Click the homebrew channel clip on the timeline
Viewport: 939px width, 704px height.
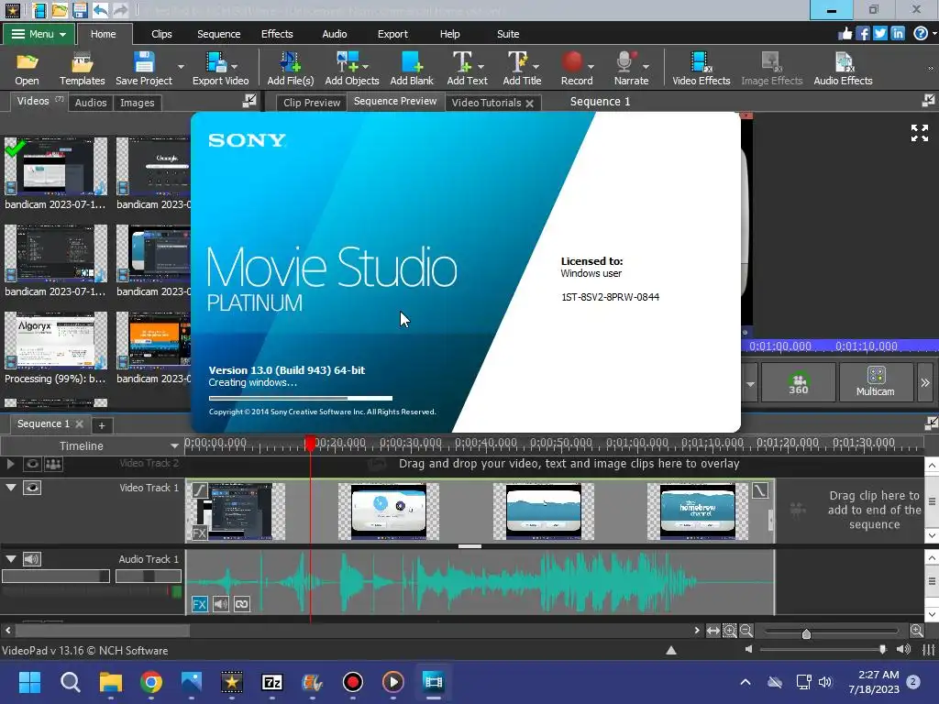(x=697, y=511)
